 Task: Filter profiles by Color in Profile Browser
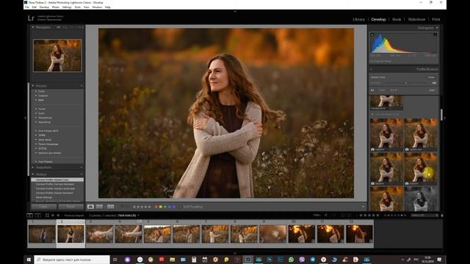tap(382, 90)
